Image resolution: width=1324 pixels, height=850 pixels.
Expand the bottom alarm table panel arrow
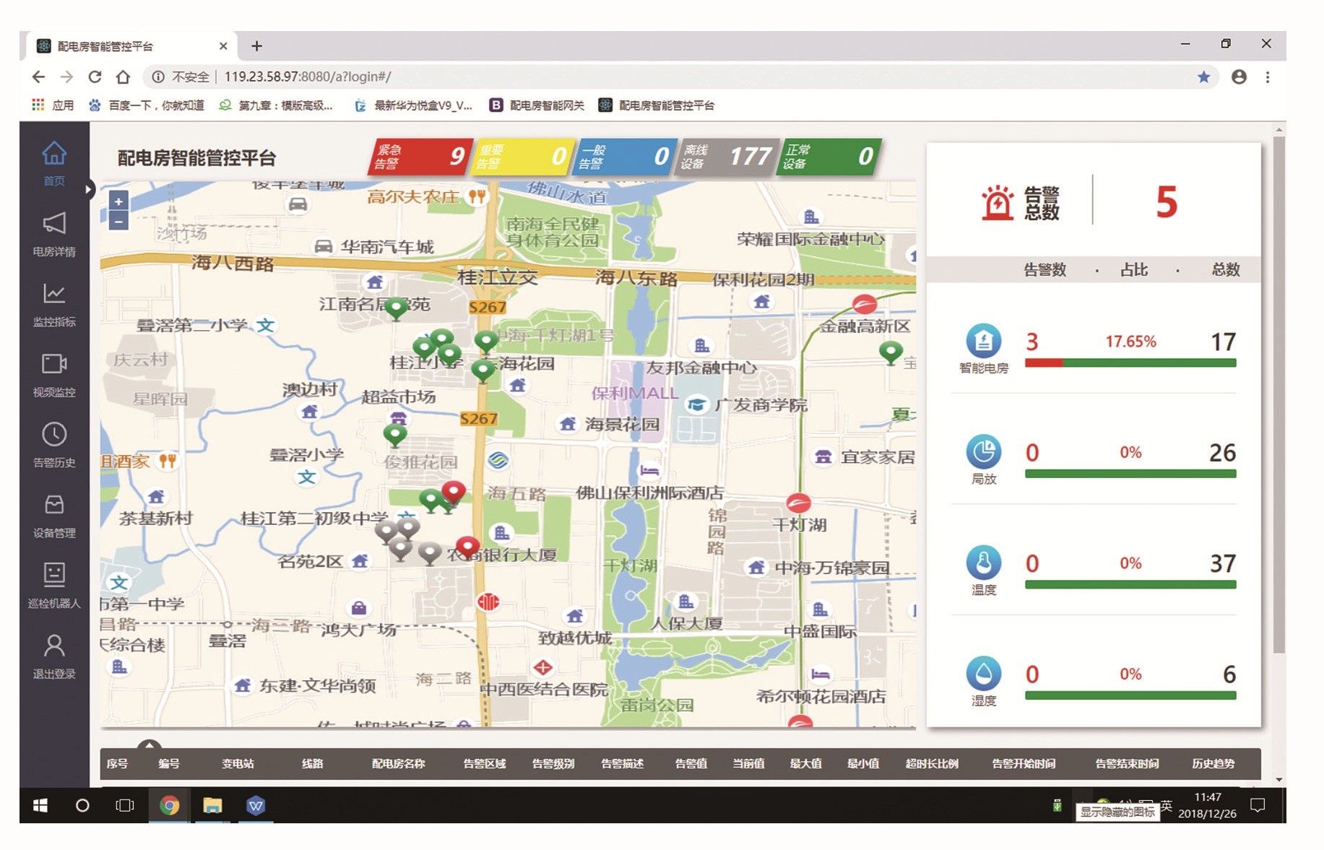[149, 745]
